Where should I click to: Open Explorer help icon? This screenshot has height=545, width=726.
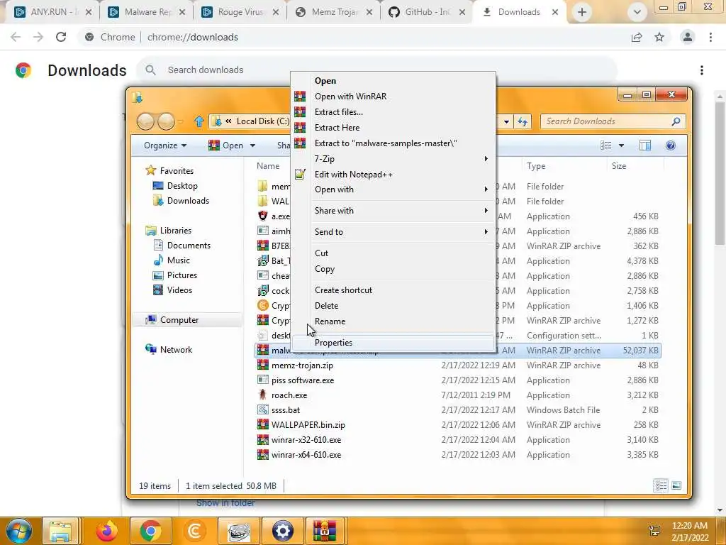pos(670,146)
